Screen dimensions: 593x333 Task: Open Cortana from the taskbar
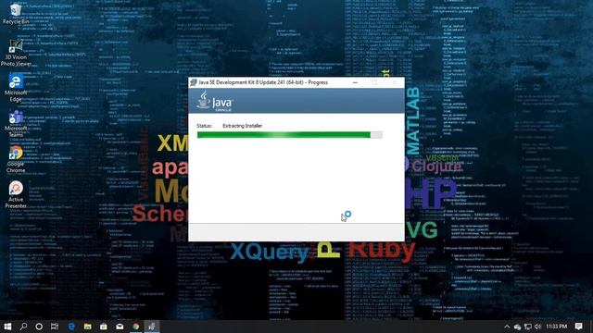point(39,327)
